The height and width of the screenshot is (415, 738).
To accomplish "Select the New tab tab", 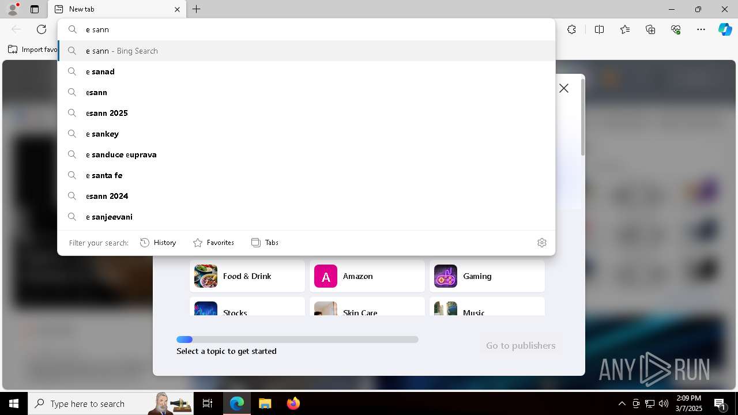I will point(117,9).
